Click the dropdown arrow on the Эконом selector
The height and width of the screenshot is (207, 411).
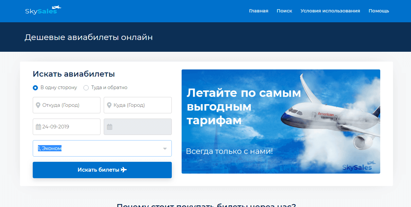click(165, 148)
